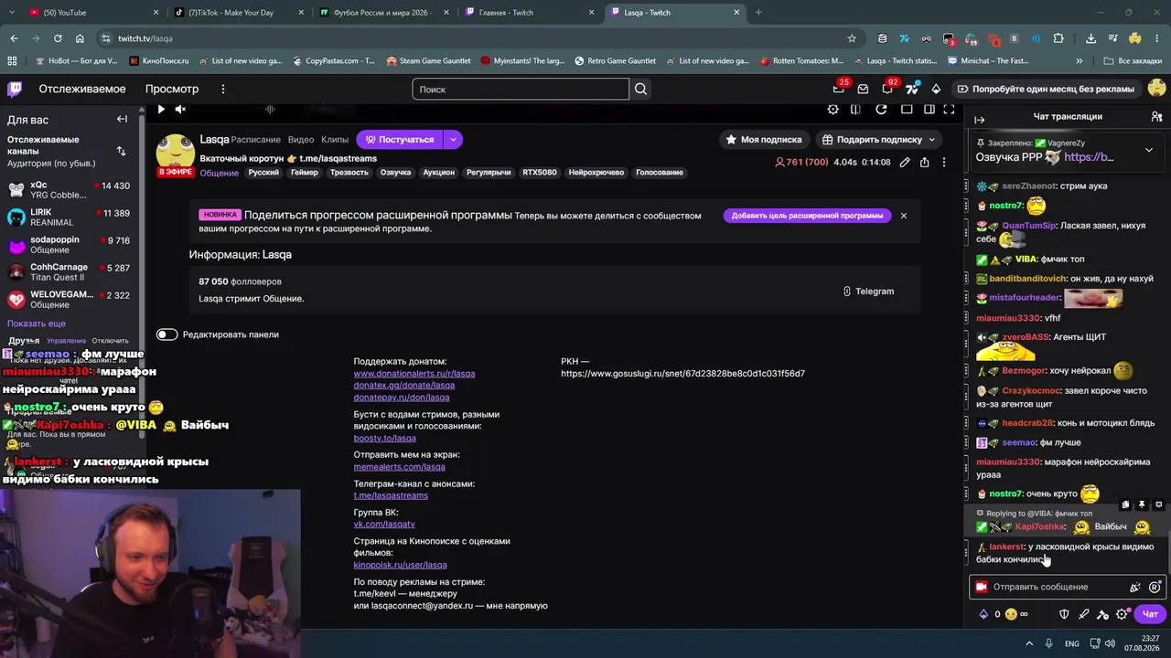This screenshot has height=658, width=1171.
Task: Open the chat sword mod view icon
Action: coord(1083,614)
